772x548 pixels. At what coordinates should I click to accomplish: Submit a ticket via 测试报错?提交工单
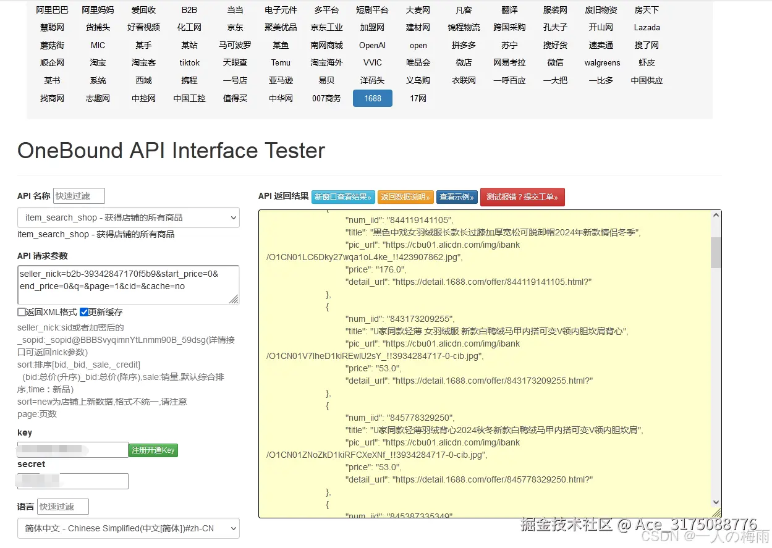pos(522,197)
